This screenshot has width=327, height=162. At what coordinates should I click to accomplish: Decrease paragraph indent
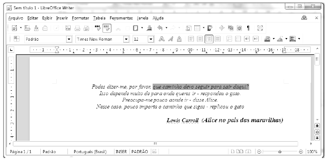point(247,39)
